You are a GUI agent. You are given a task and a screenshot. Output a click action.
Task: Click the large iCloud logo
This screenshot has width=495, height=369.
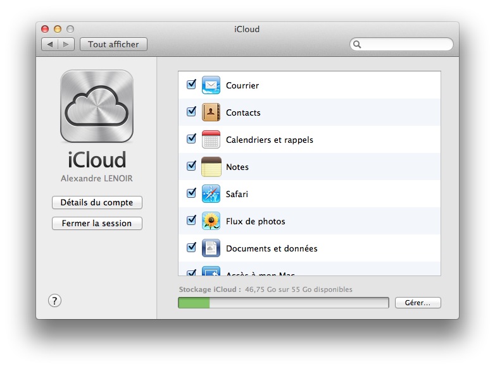(97, 106)
